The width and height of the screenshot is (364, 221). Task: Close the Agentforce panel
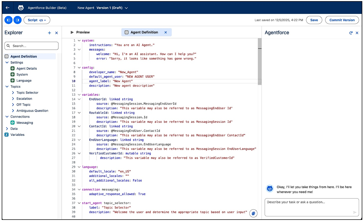point(357,33)
